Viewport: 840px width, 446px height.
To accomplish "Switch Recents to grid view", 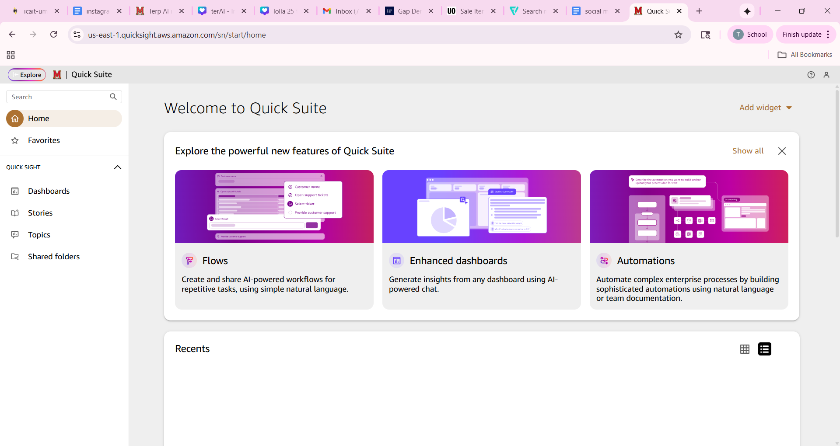I will tap(745, 349).
